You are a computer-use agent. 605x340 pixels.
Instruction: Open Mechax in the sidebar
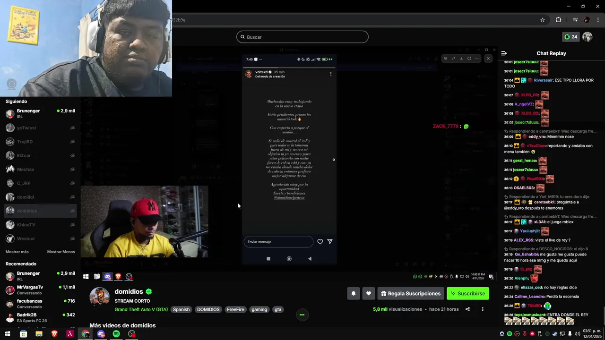coord(40,169)
